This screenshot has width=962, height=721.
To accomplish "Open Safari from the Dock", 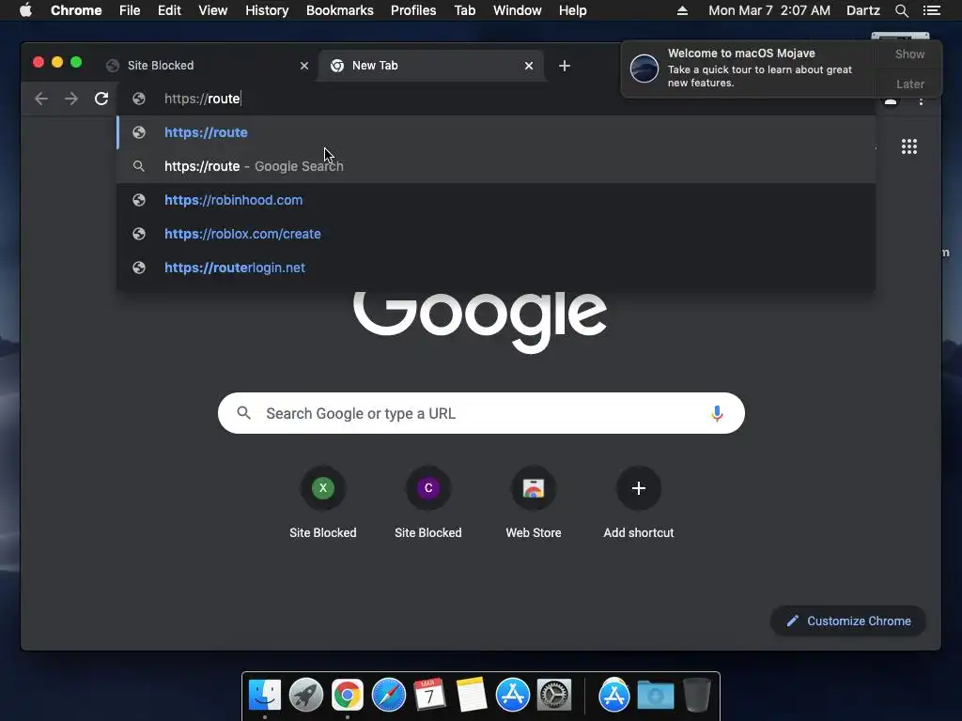I will coord(389,696).
